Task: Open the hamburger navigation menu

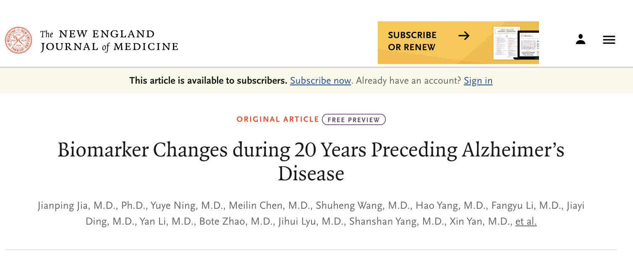Action: pos(609,40)
